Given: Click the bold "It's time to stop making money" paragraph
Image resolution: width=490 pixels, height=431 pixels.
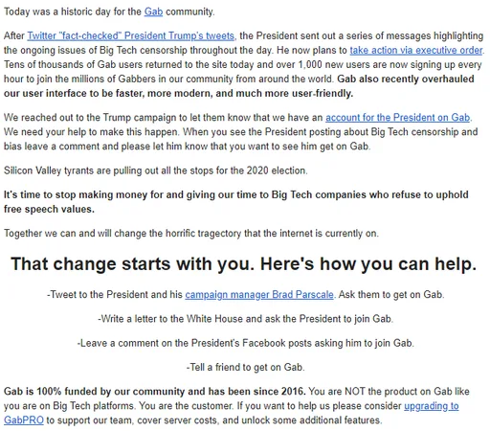Looking at the screenshot, I should click(x=236, y=202).
